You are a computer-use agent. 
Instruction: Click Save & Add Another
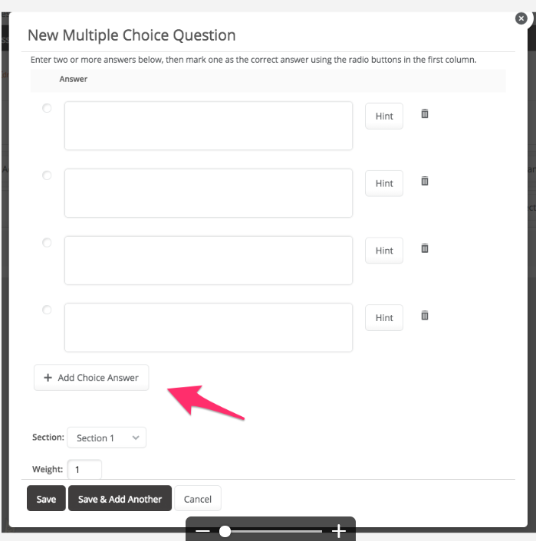pyautogui.click(x=120, y=498)
